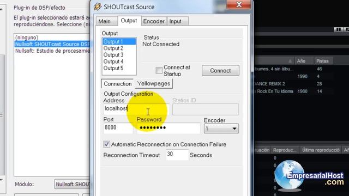The height and width of the screenshot is (196, 349).
Task: Click the Password field
Action: click(x=169, y=128)
